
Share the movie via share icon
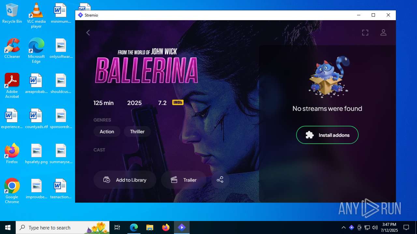coord(220,180)
